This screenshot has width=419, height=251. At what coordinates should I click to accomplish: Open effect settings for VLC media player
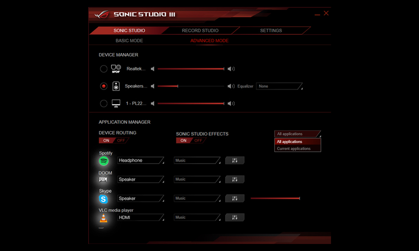(235, 218)
